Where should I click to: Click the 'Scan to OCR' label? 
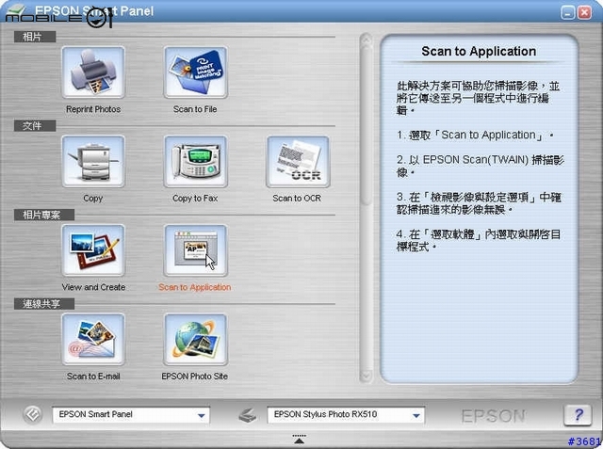click(297, 199)
